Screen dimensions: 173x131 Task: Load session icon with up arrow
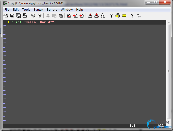(x=90, y=16)
